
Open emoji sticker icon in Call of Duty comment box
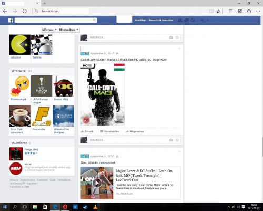(x=177, y=140)
